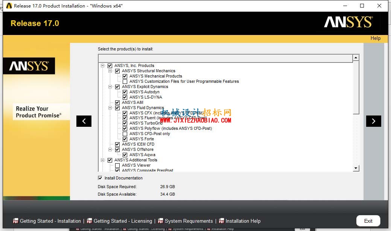Select the ANSYS Aqwa label

click(142, 155)
